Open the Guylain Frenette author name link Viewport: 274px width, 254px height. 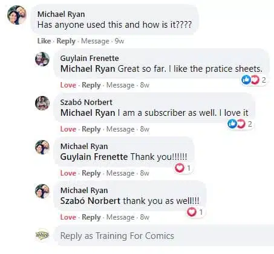90,59
